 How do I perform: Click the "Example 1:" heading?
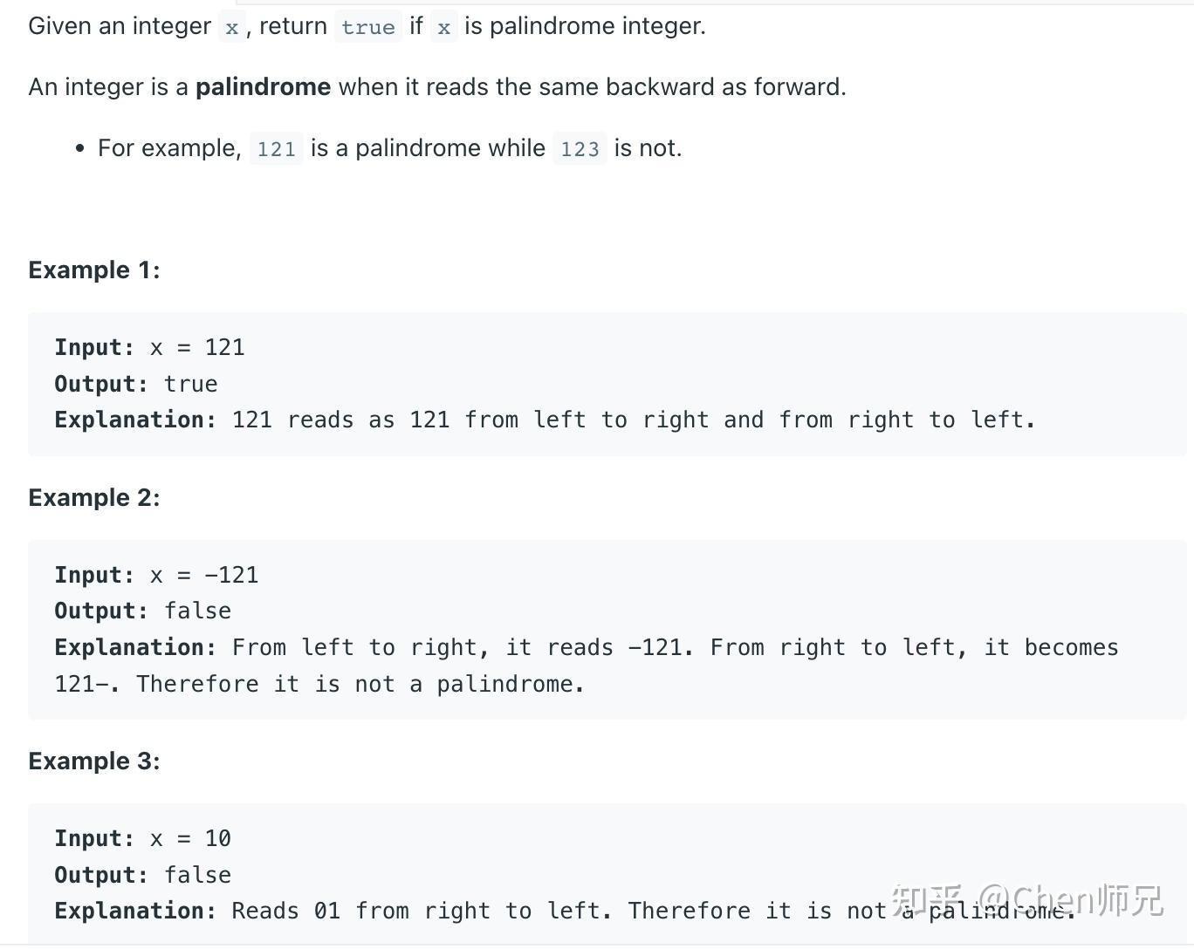click(94, 270)
